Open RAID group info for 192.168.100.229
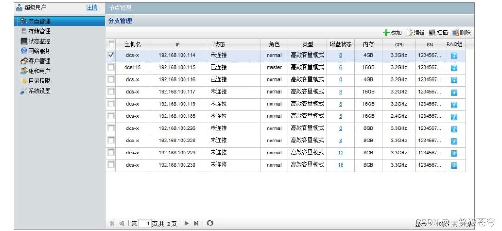The image size is (502, 231). [x=454, y=154]
